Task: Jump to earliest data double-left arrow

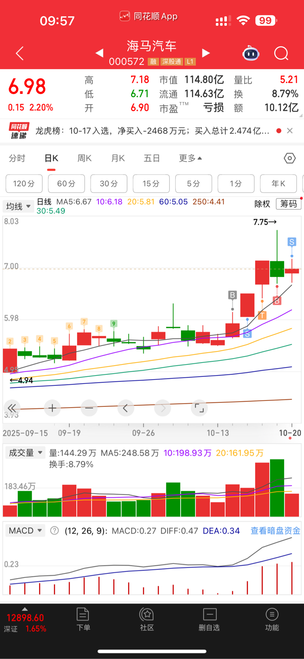Action: (x=12, y=408)
